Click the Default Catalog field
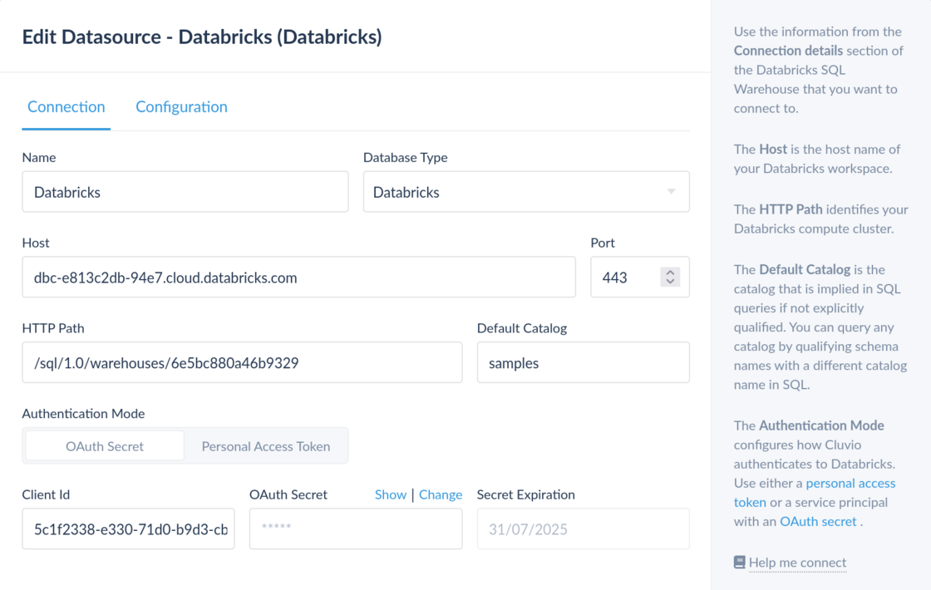931x590 pixels. pos(583,362)
